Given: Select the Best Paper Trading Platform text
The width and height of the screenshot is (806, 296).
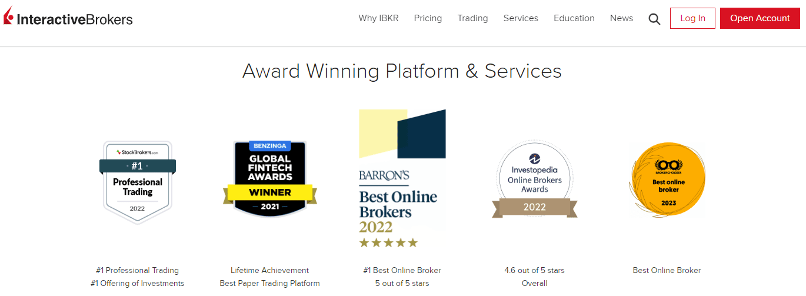Looking at the screenshot, I should [269, 283].
